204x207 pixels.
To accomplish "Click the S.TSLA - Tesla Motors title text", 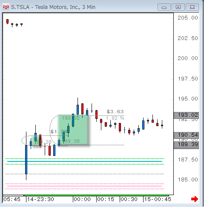I will 53,7.
